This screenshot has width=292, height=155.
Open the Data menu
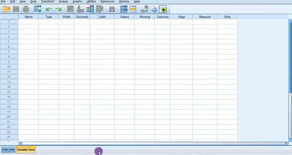point(33,1)
